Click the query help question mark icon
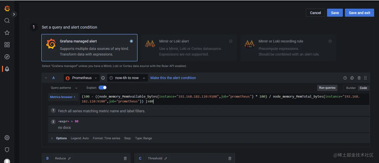 [x=345, y=78]
